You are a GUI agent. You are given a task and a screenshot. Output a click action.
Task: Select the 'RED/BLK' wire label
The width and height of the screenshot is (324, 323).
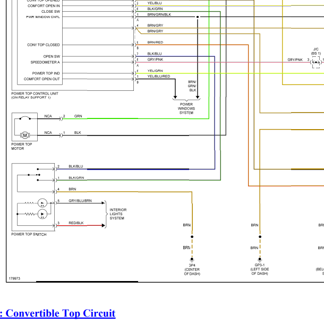click(x=76, y=223)
